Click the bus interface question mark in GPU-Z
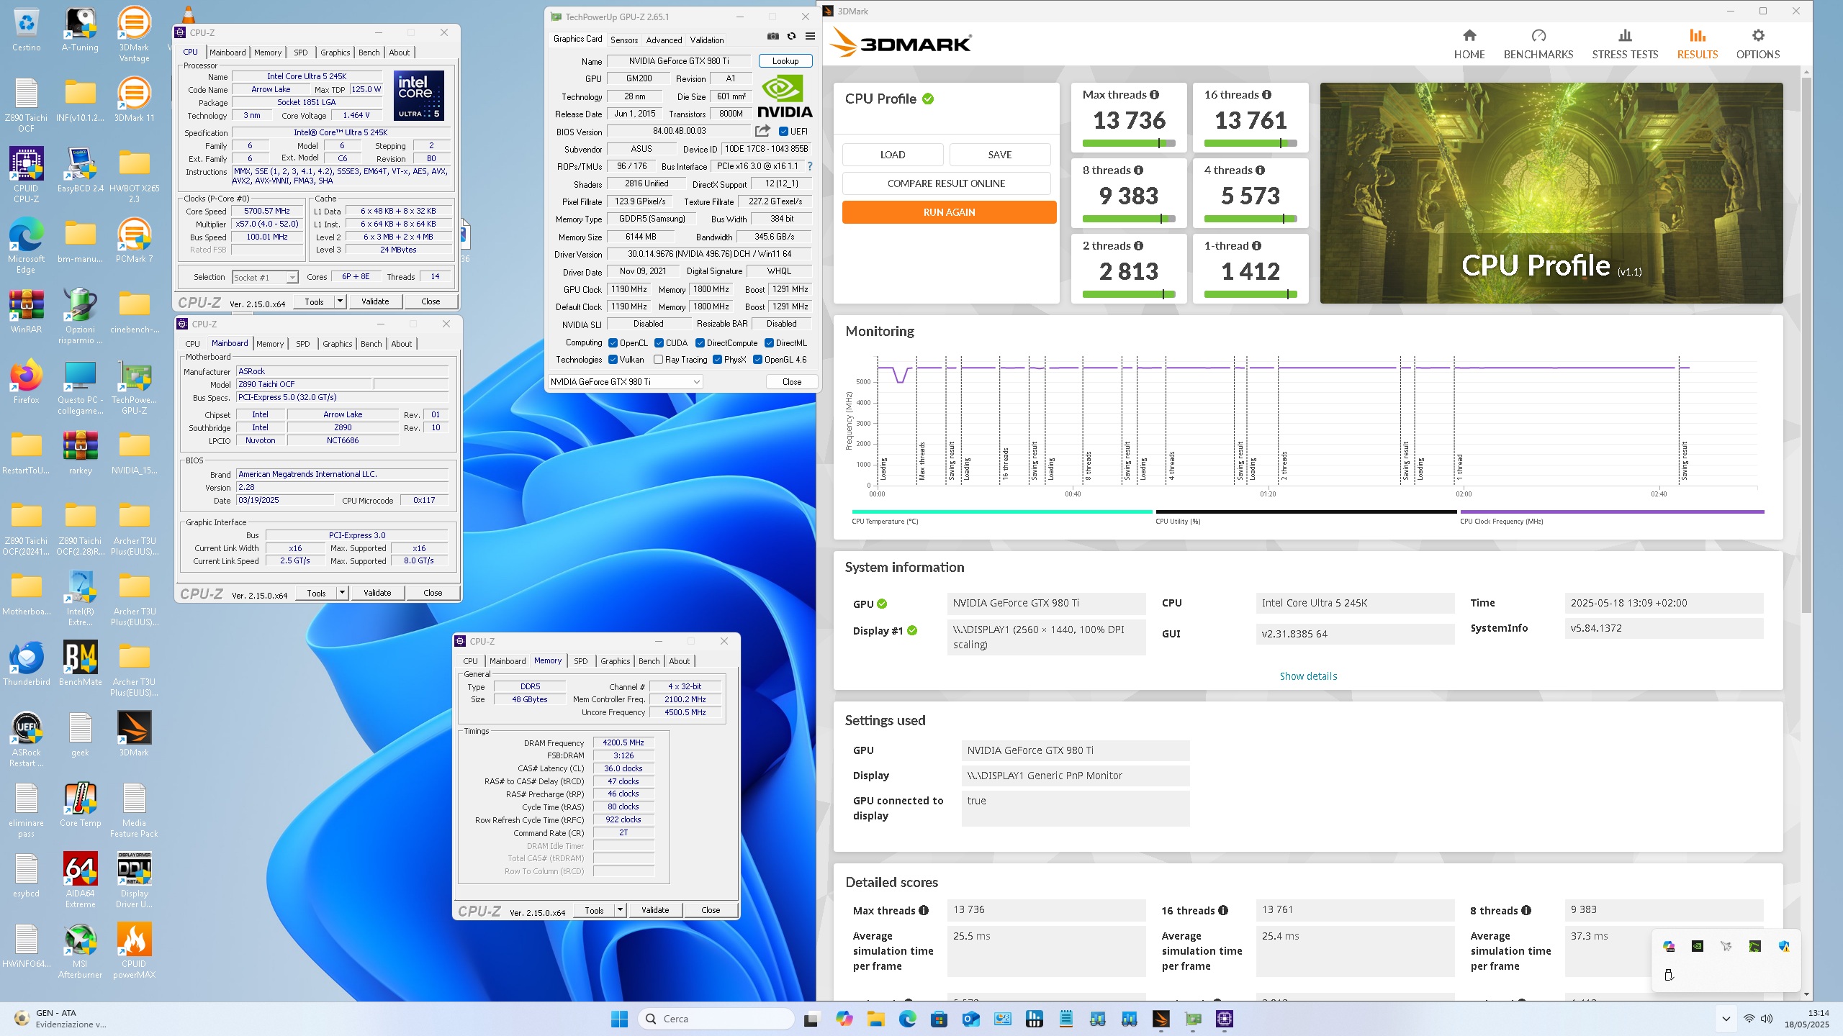The width and height of the screenshot is (1843, 1036). click(x=809, y=166)
